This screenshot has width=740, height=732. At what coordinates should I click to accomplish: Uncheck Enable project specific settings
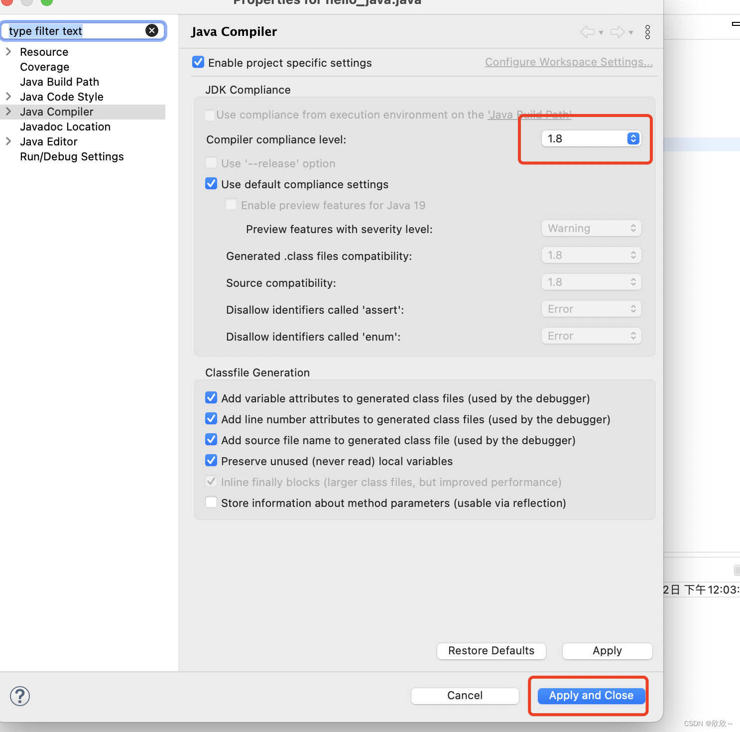[198, 62]
